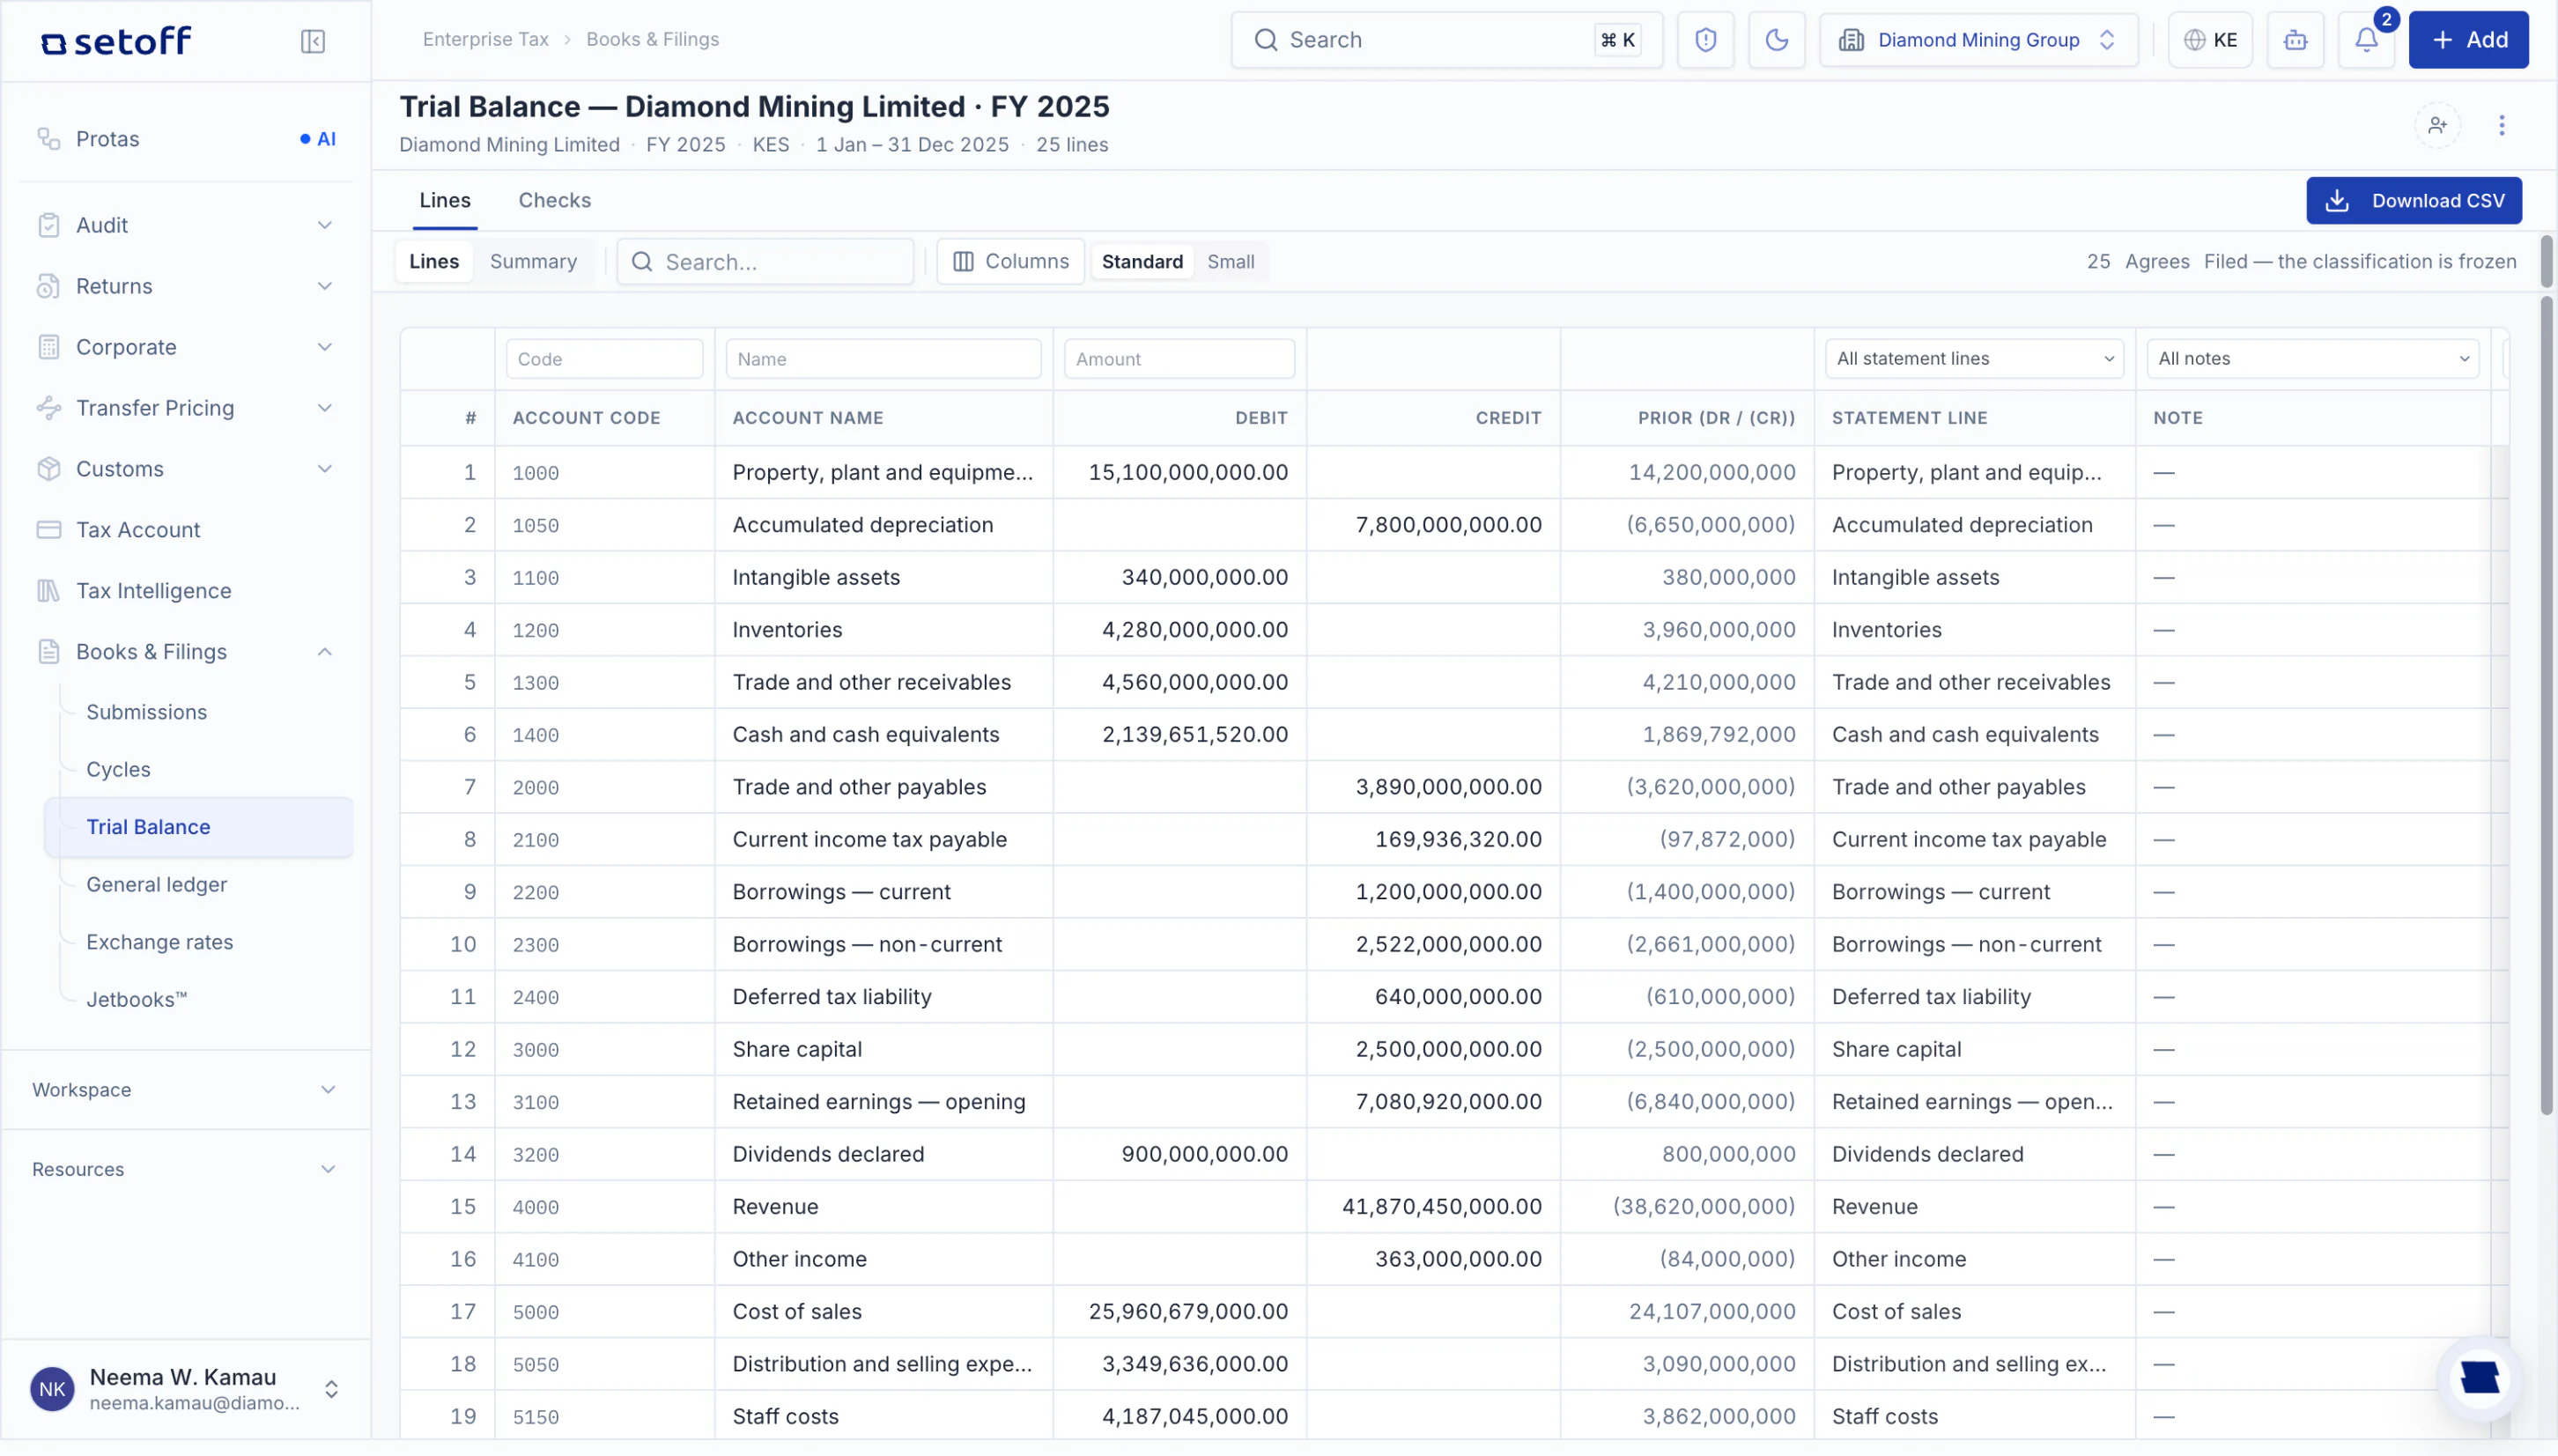Switch density to Small

(1230, 261)
